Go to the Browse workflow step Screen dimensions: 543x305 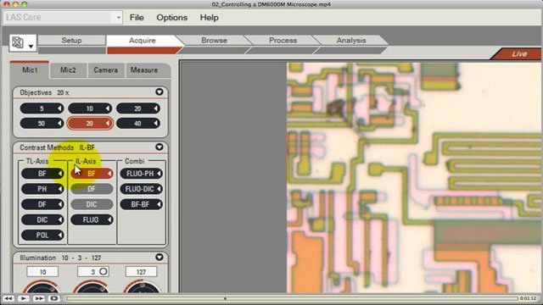[214, 41]
